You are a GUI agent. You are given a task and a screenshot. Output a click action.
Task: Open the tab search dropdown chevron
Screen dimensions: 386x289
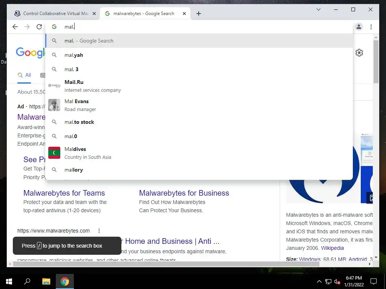tap(318, 9)
